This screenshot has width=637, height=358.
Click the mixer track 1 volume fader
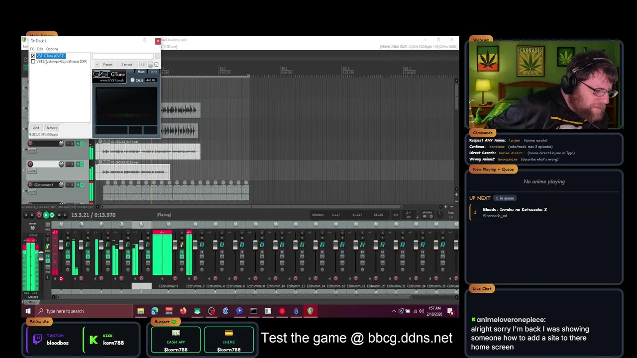click(x=61, y=245)
